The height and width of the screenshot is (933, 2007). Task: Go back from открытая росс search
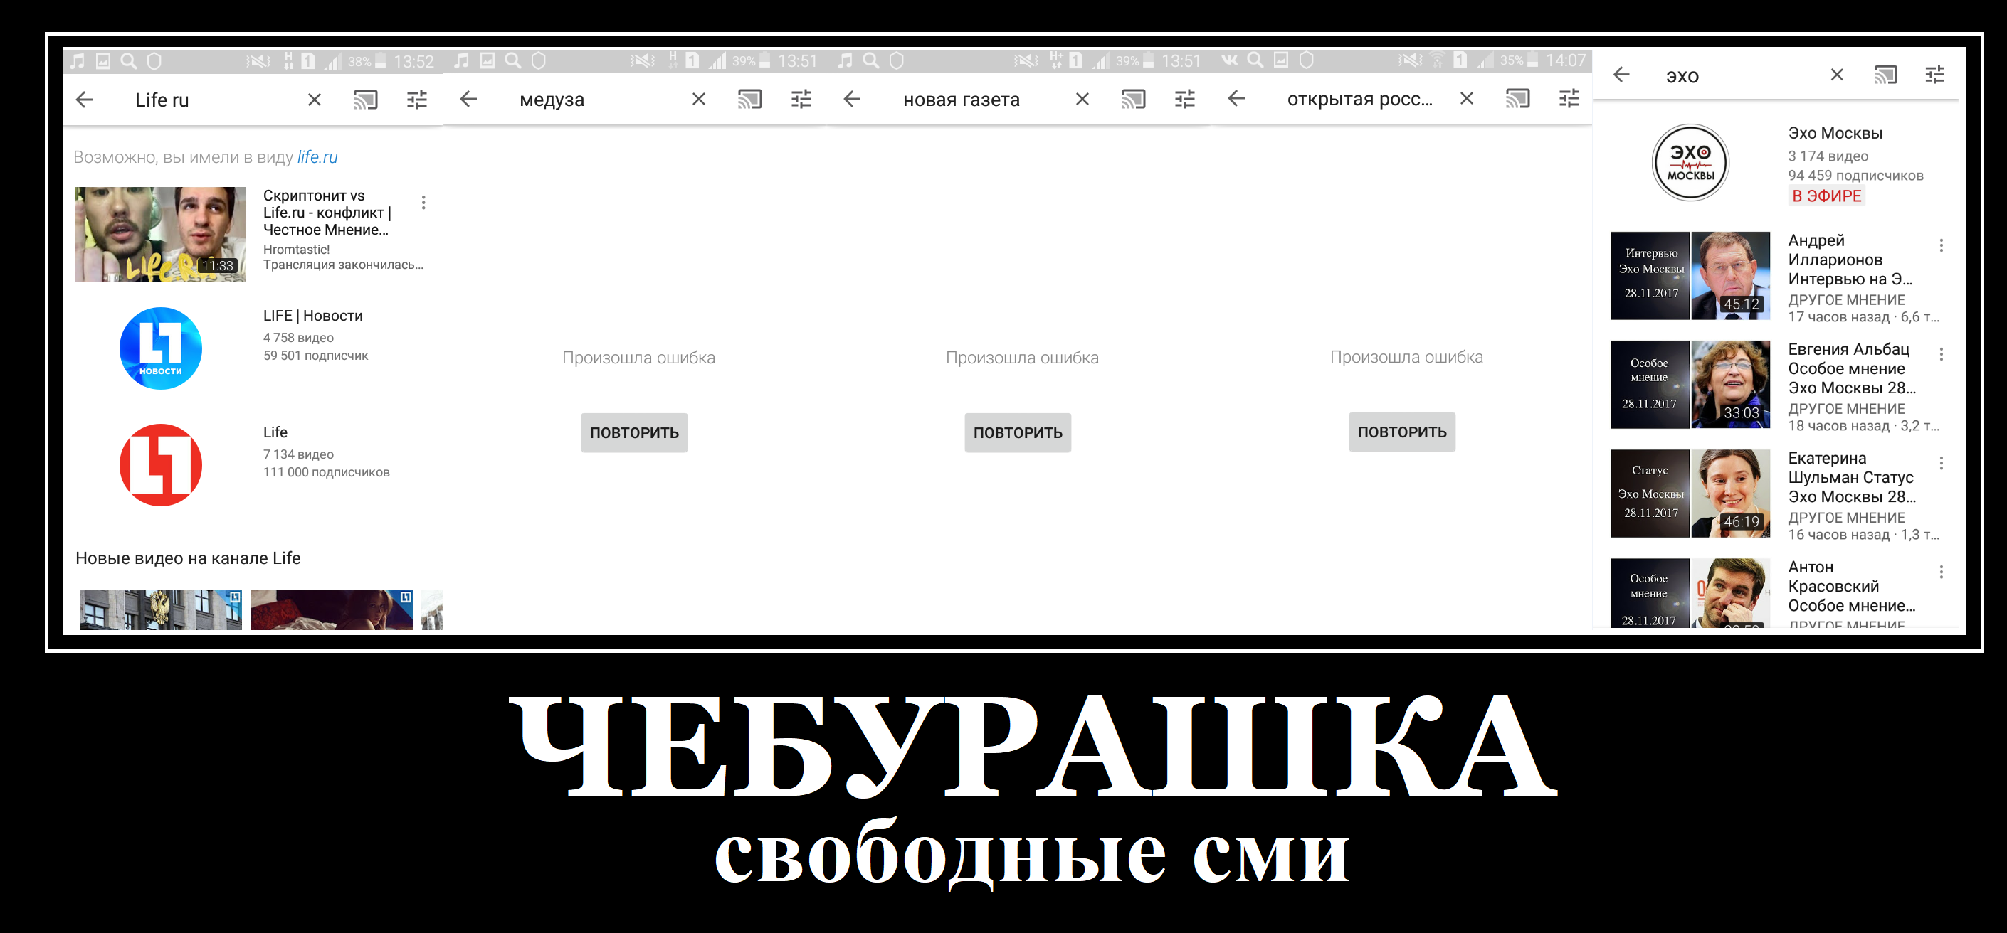pos(1236,98)
